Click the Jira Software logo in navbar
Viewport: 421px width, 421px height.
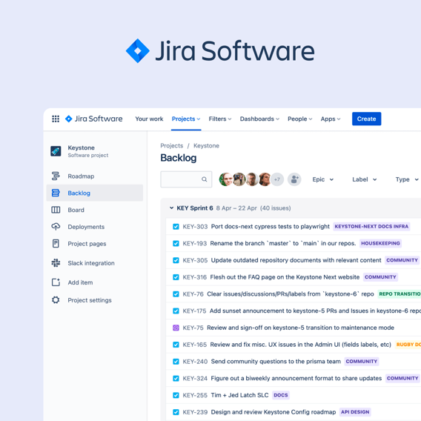tap(93, 119)
